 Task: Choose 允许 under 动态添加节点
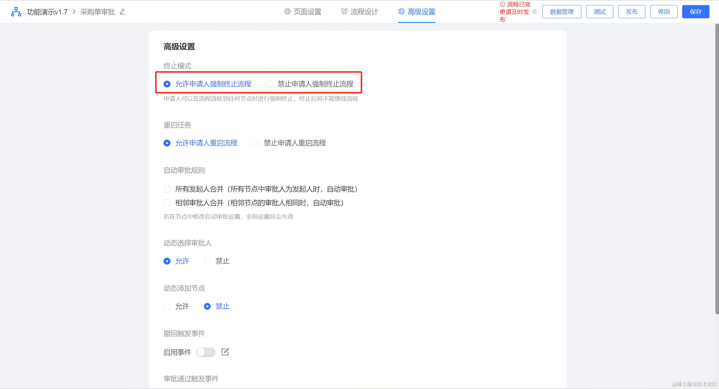coord(167,306)
